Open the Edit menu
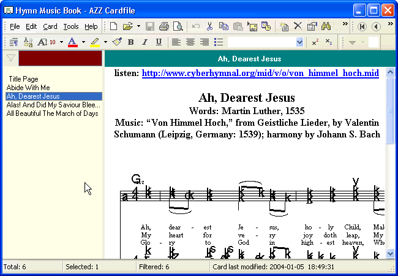The height and width of the screenshot is (276, 398). tap(31, 26)
